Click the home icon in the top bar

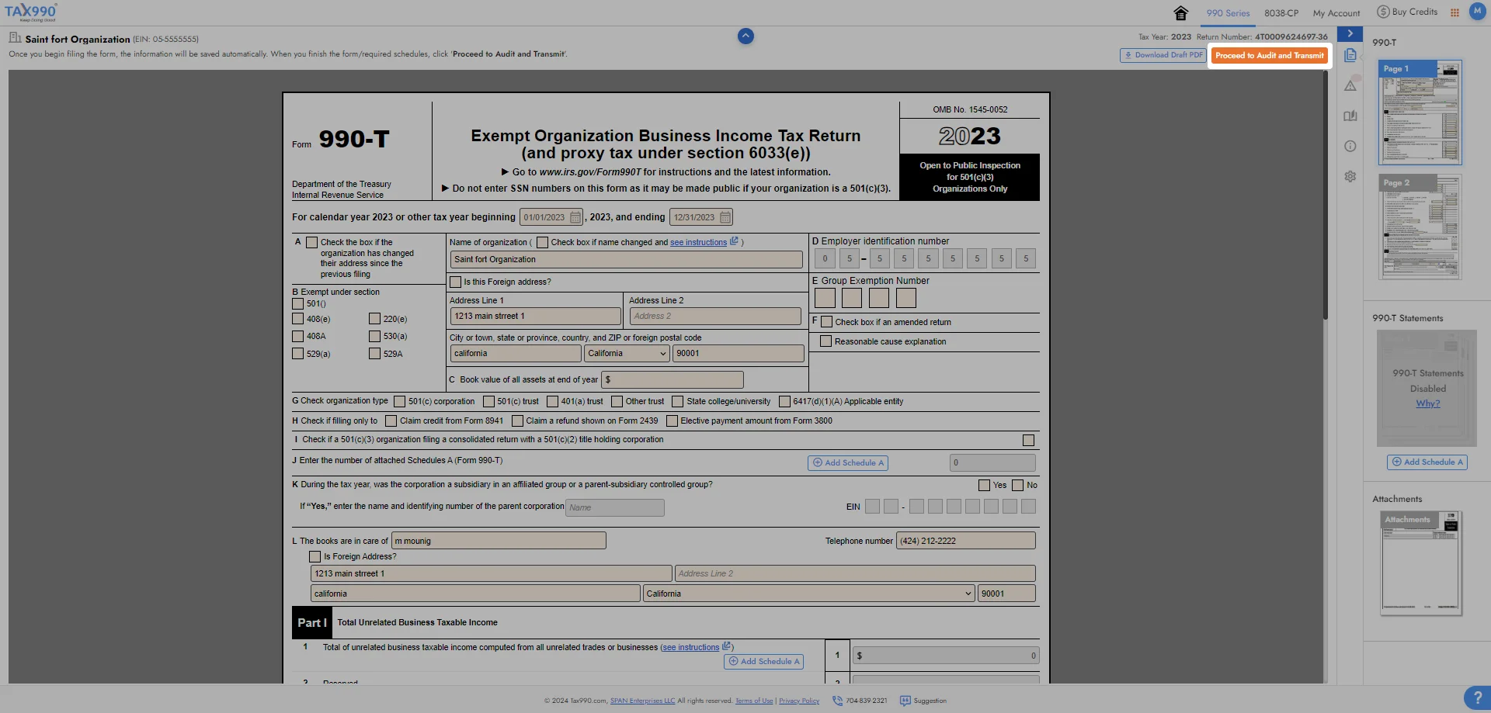pos(1181,13)
